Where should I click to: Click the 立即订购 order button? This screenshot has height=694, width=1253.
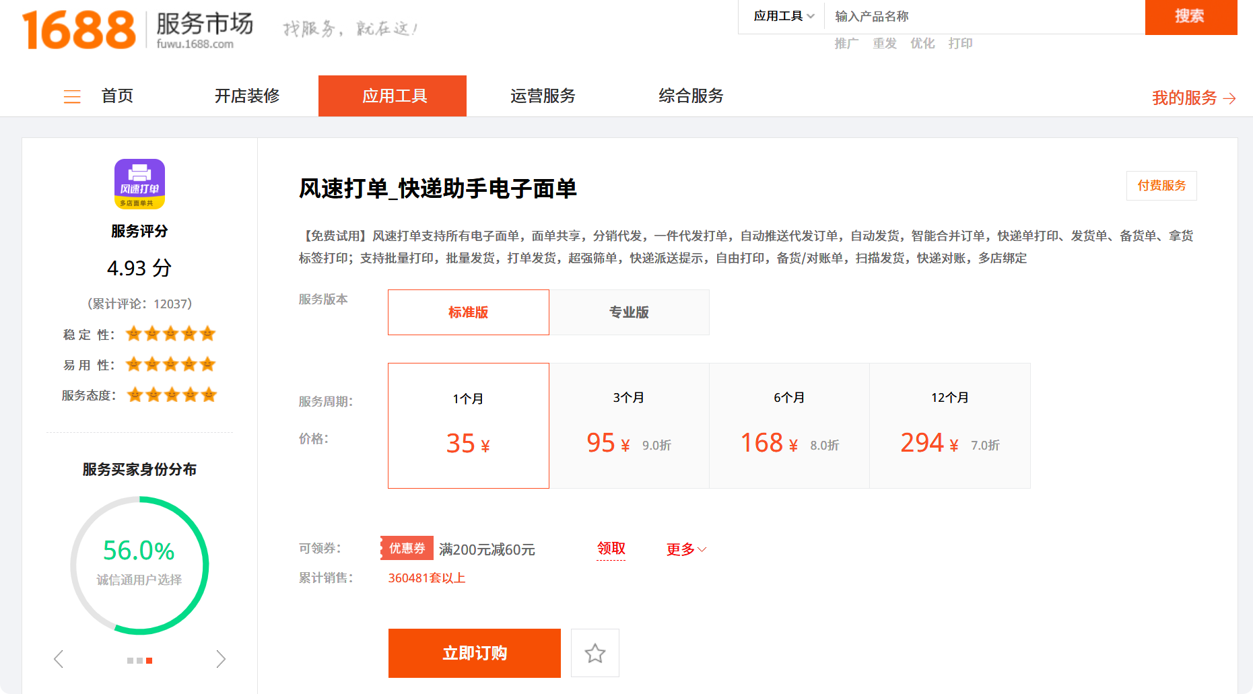[x=475, y=653]
